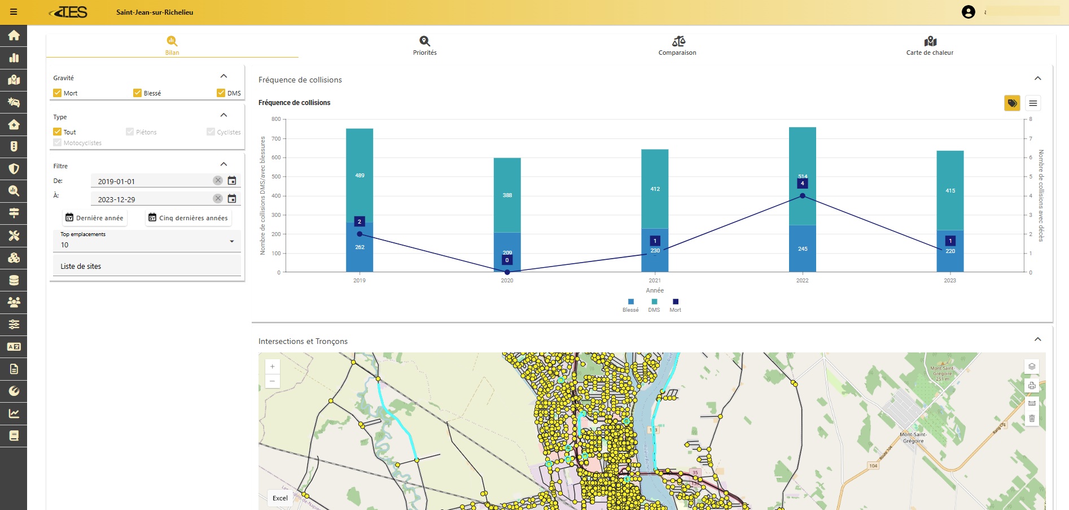The width and height of the screenshot is (1069, 510).
Task: Disable the DMS checkbox
Action: pos(221,93)
